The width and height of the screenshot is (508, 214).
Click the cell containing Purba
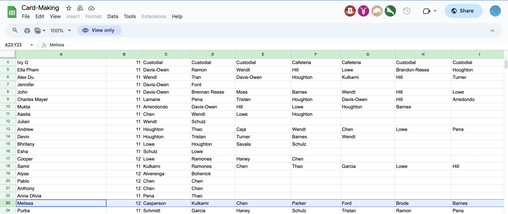pyautogui.click(x=61, y=210)
